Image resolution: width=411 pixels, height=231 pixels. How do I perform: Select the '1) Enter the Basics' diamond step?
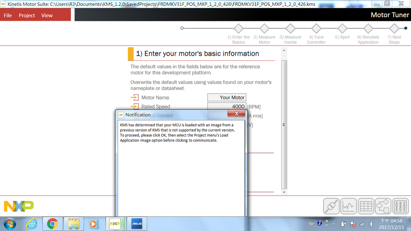click(239, 28)
